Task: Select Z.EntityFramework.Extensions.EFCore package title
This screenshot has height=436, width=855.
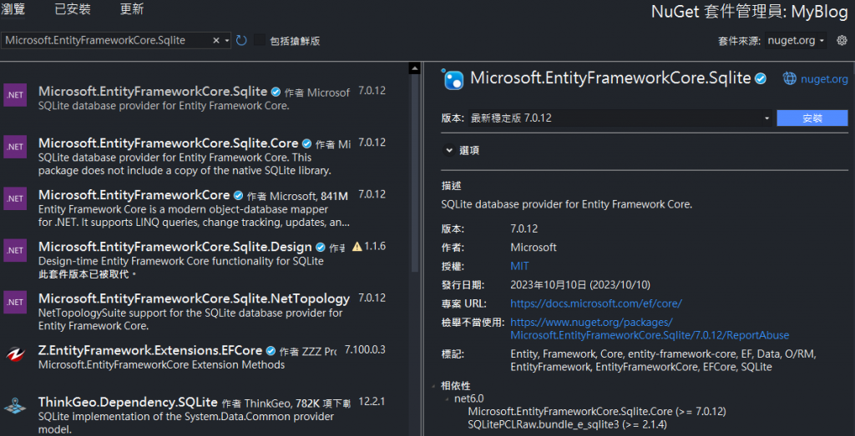Action: [150, 350]
